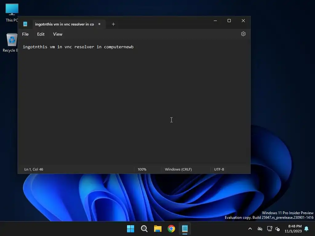Screen dimensions: 315x236
Task: Click the OneDrive cloud tray icon
Action: click(x=260, y=229)
